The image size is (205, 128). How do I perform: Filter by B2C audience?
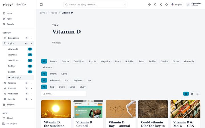pos(67,80)
